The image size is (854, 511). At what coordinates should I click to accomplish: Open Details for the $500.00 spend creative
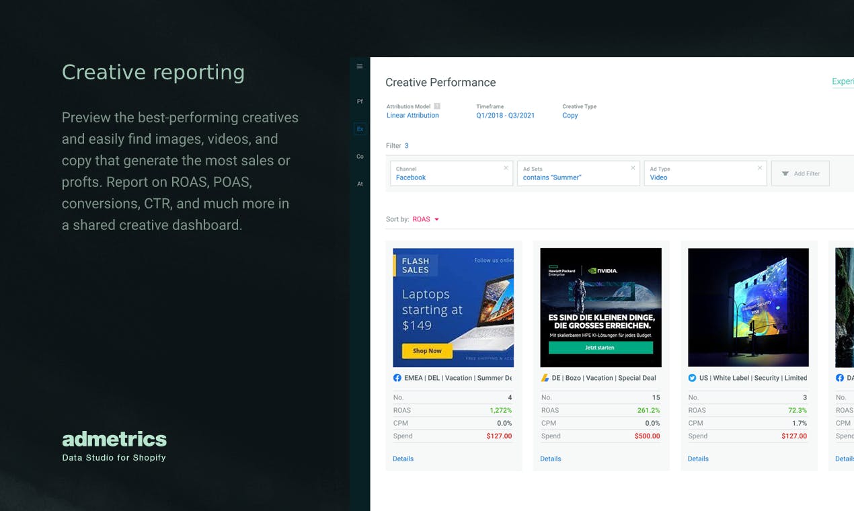551,459
